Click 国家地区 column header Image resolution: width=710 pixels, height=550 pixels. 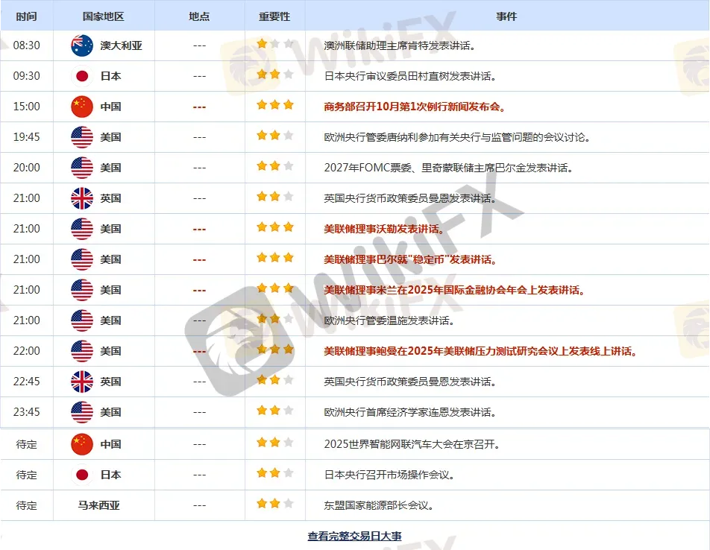click(103, 16)
